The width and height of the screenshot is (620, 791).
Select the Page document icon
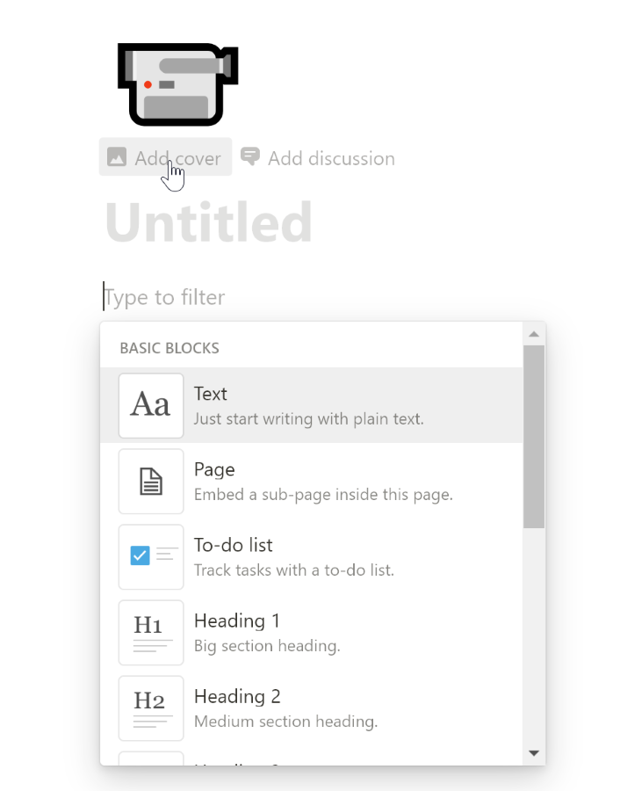tap(151, 482)
